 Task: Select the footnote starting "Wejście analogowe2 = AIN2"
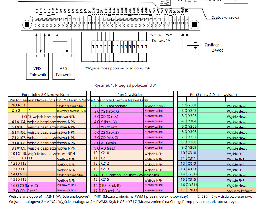[122, 202]
